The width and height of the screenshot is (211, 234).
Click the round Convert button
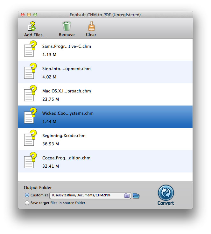(x=166, y=193)
